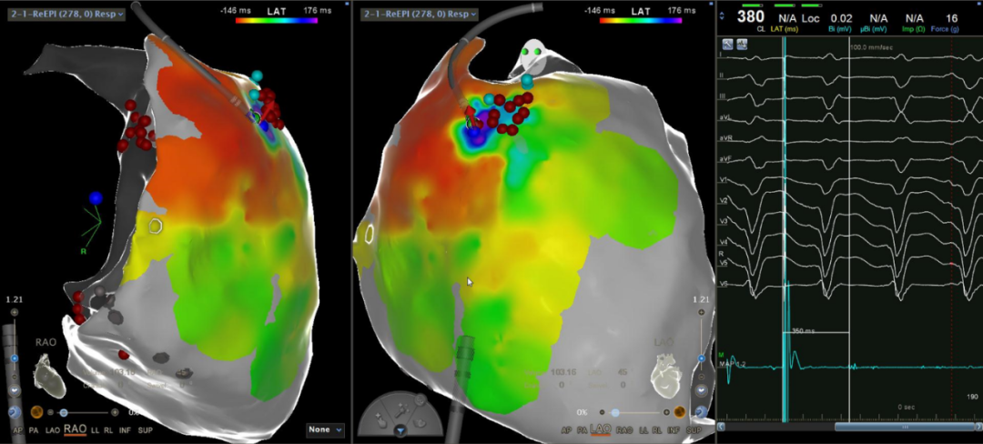Click RAO heart orientation thumbnail
The image size is (983, 444).
pyautogui.click(x=49, y=377)
